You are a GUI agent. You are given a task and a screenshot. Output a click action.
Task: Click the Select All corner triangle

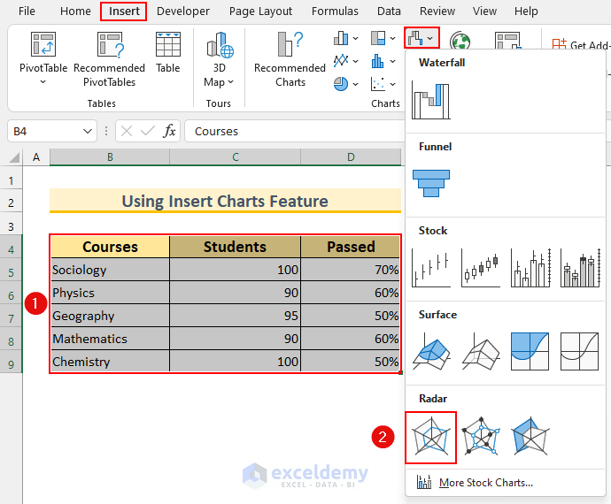pos(14,157)
